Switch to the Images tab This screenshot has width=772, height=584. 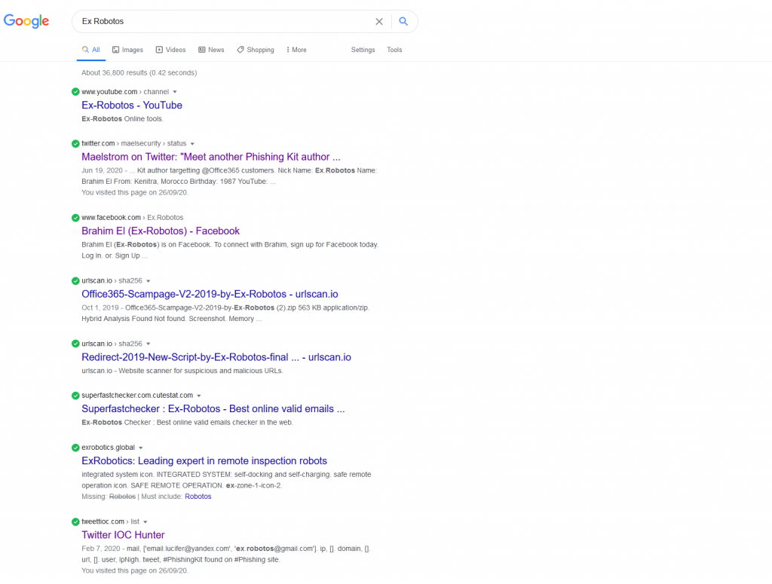point(127,50)
